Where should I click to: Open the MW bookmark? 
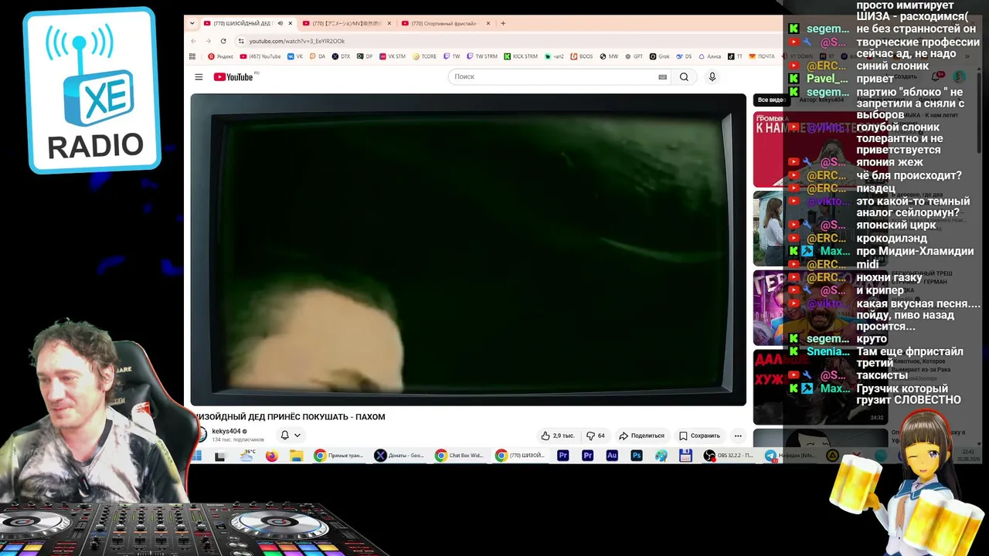tap(609, 56)
